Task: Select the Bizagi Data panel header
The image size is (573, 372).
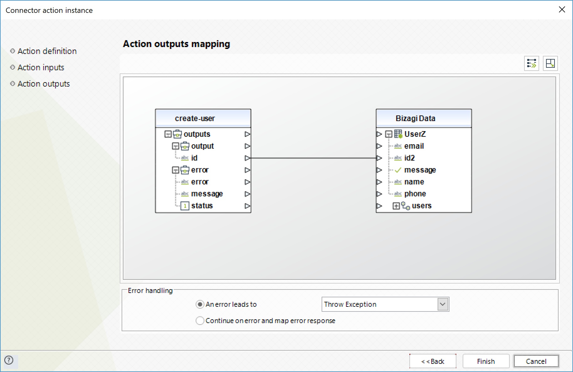Action: point(424,118)
